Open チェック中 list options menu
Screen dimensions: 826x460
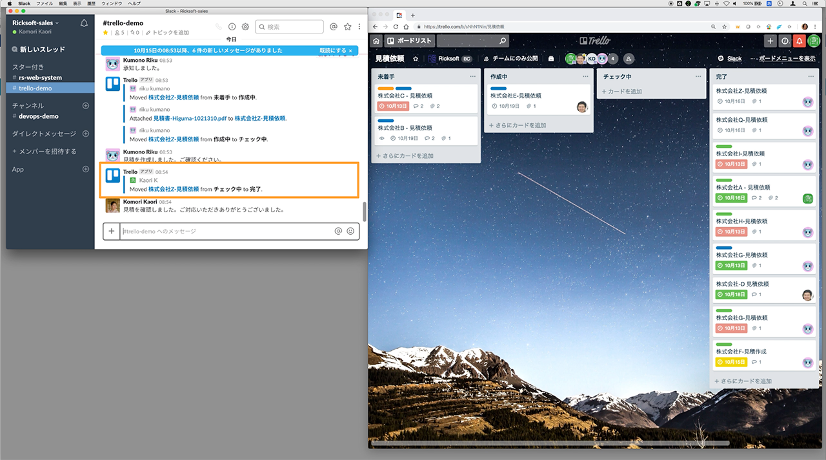(698, 76)
